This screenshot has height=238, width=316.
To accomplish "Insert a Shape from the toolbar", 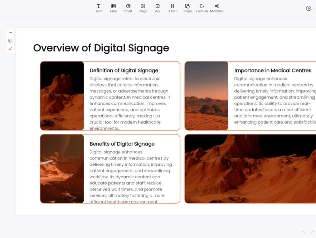I will [187, 8].
